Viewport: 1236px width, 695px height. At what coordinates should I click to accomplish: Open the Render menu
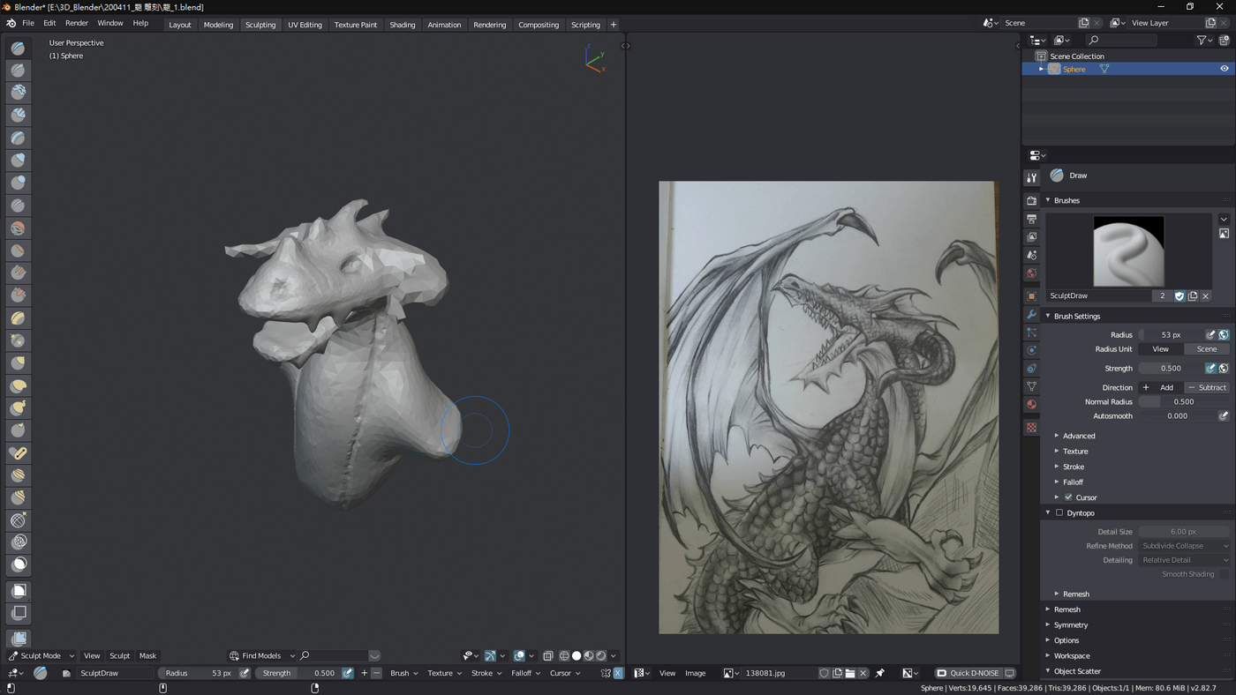pos(77,23)
